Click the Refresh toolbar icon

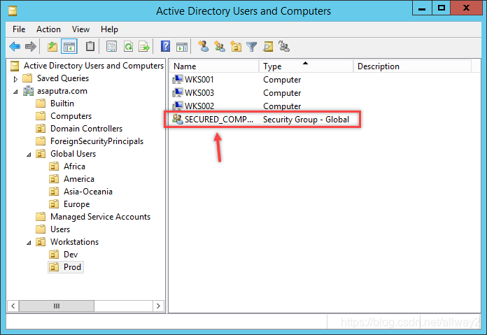[x=128, y=47]
